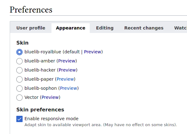The image size is (187, 134).
Task: Open the Recent changes tab
Action: coord(144,28)
